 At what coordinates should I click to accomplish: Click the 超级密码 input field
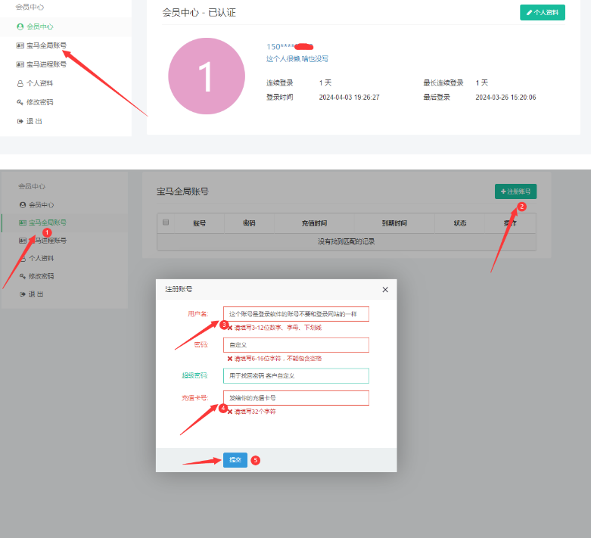tap(296, 376)
